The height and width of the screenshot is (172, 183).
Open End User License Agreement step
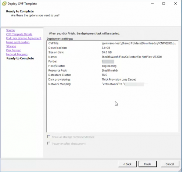tap(23, 38)
